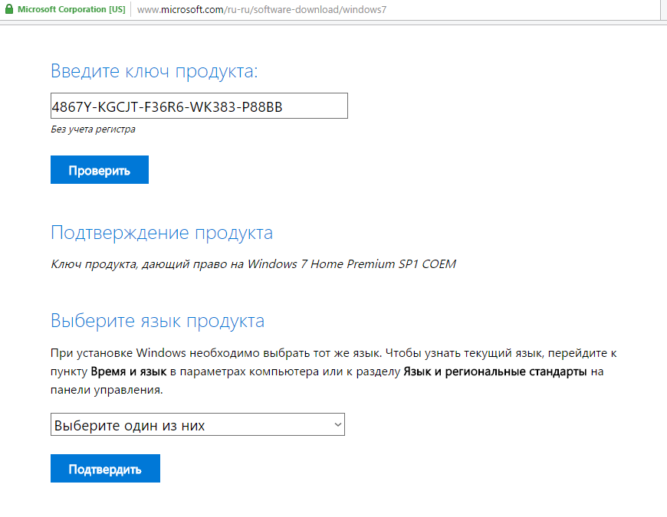Screen dimensions: 667x517
Task: Click the green padlock security icon
Action: pos(9,10)
